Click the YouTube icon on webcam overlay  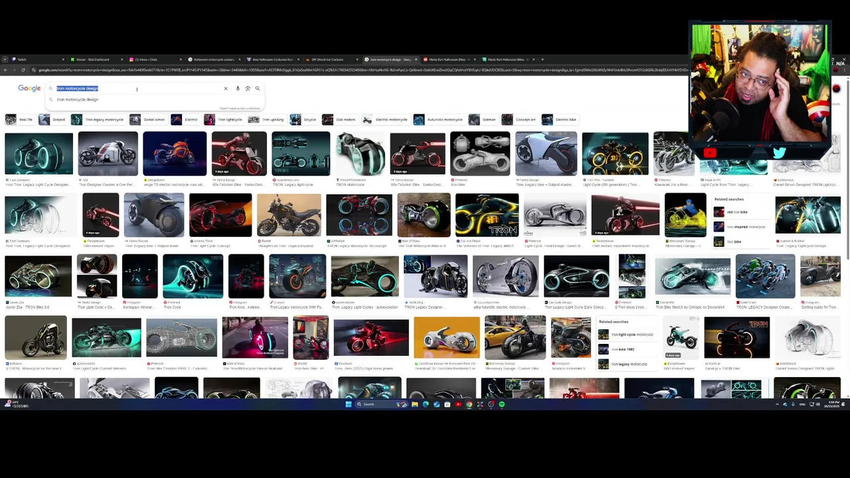[x=710, y=153]
